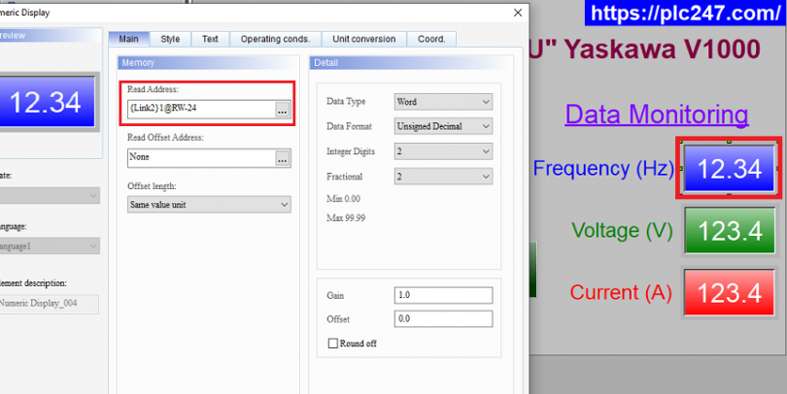Image resolution: width=787 pixels, height=394 pixels.
Task: Switch to the Main tab
Action: pyautogui.click(x=128, y=39)
